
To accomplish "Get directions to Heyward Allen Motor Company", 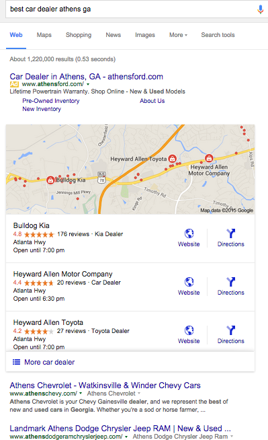I will (231, 282).
